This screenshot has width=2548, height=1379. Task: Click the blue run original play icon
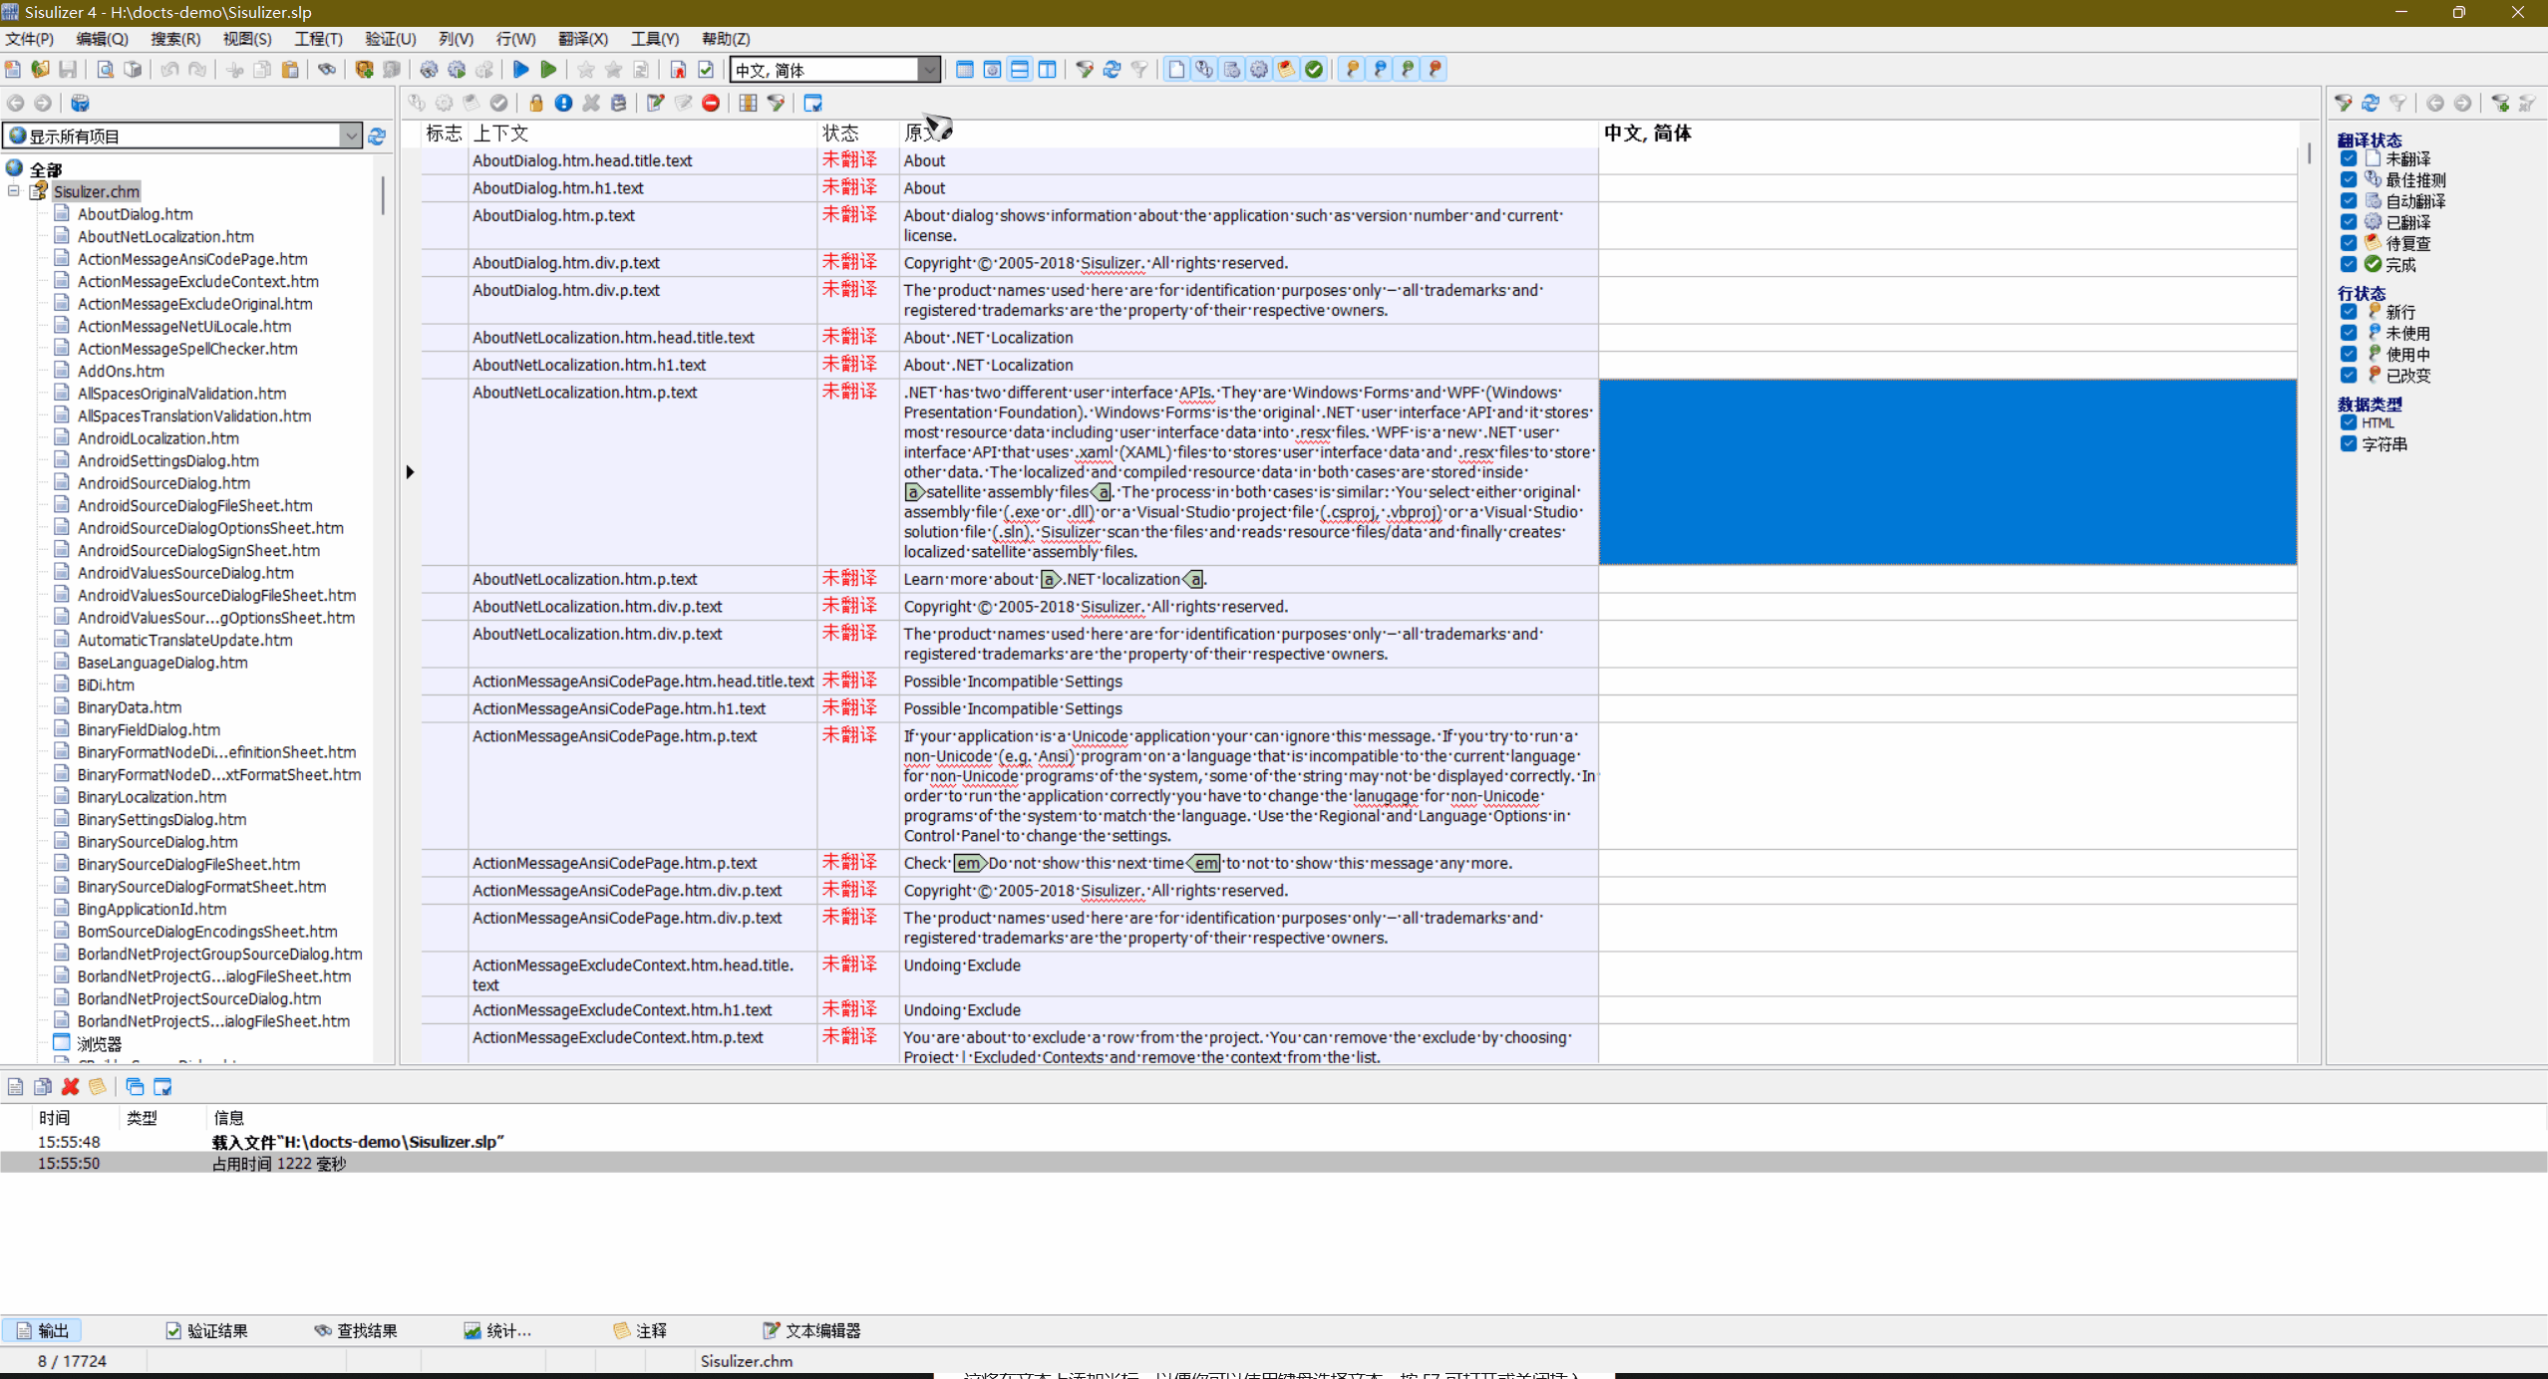[x=520, y=69]
